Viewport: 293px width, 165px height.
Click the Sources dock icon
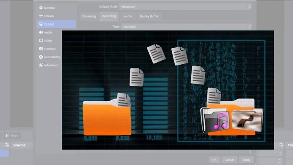pos(7,145)
